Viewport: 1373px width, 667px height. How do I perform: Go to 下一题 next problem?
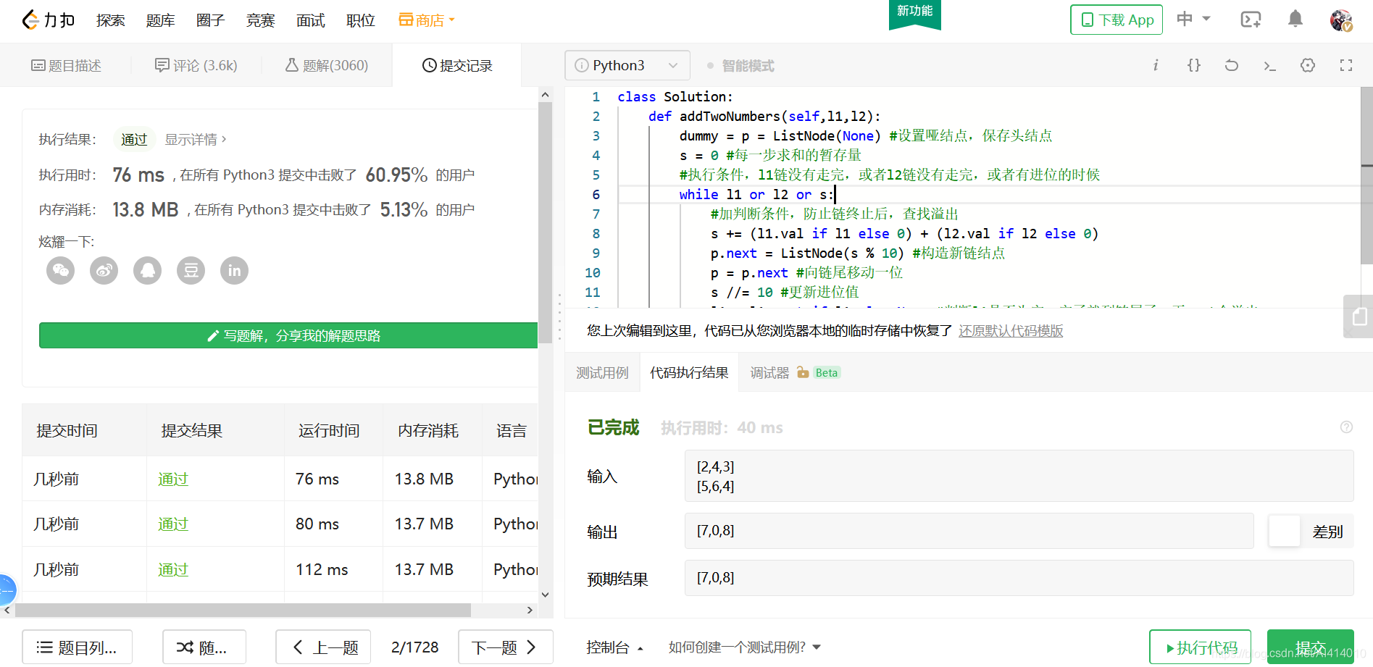[x=505, y=647]
